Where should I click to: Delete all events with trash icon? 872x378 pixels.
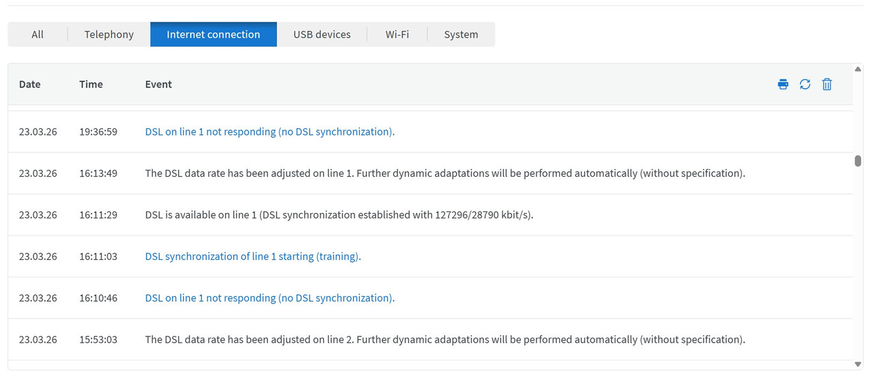coord(827,85)
